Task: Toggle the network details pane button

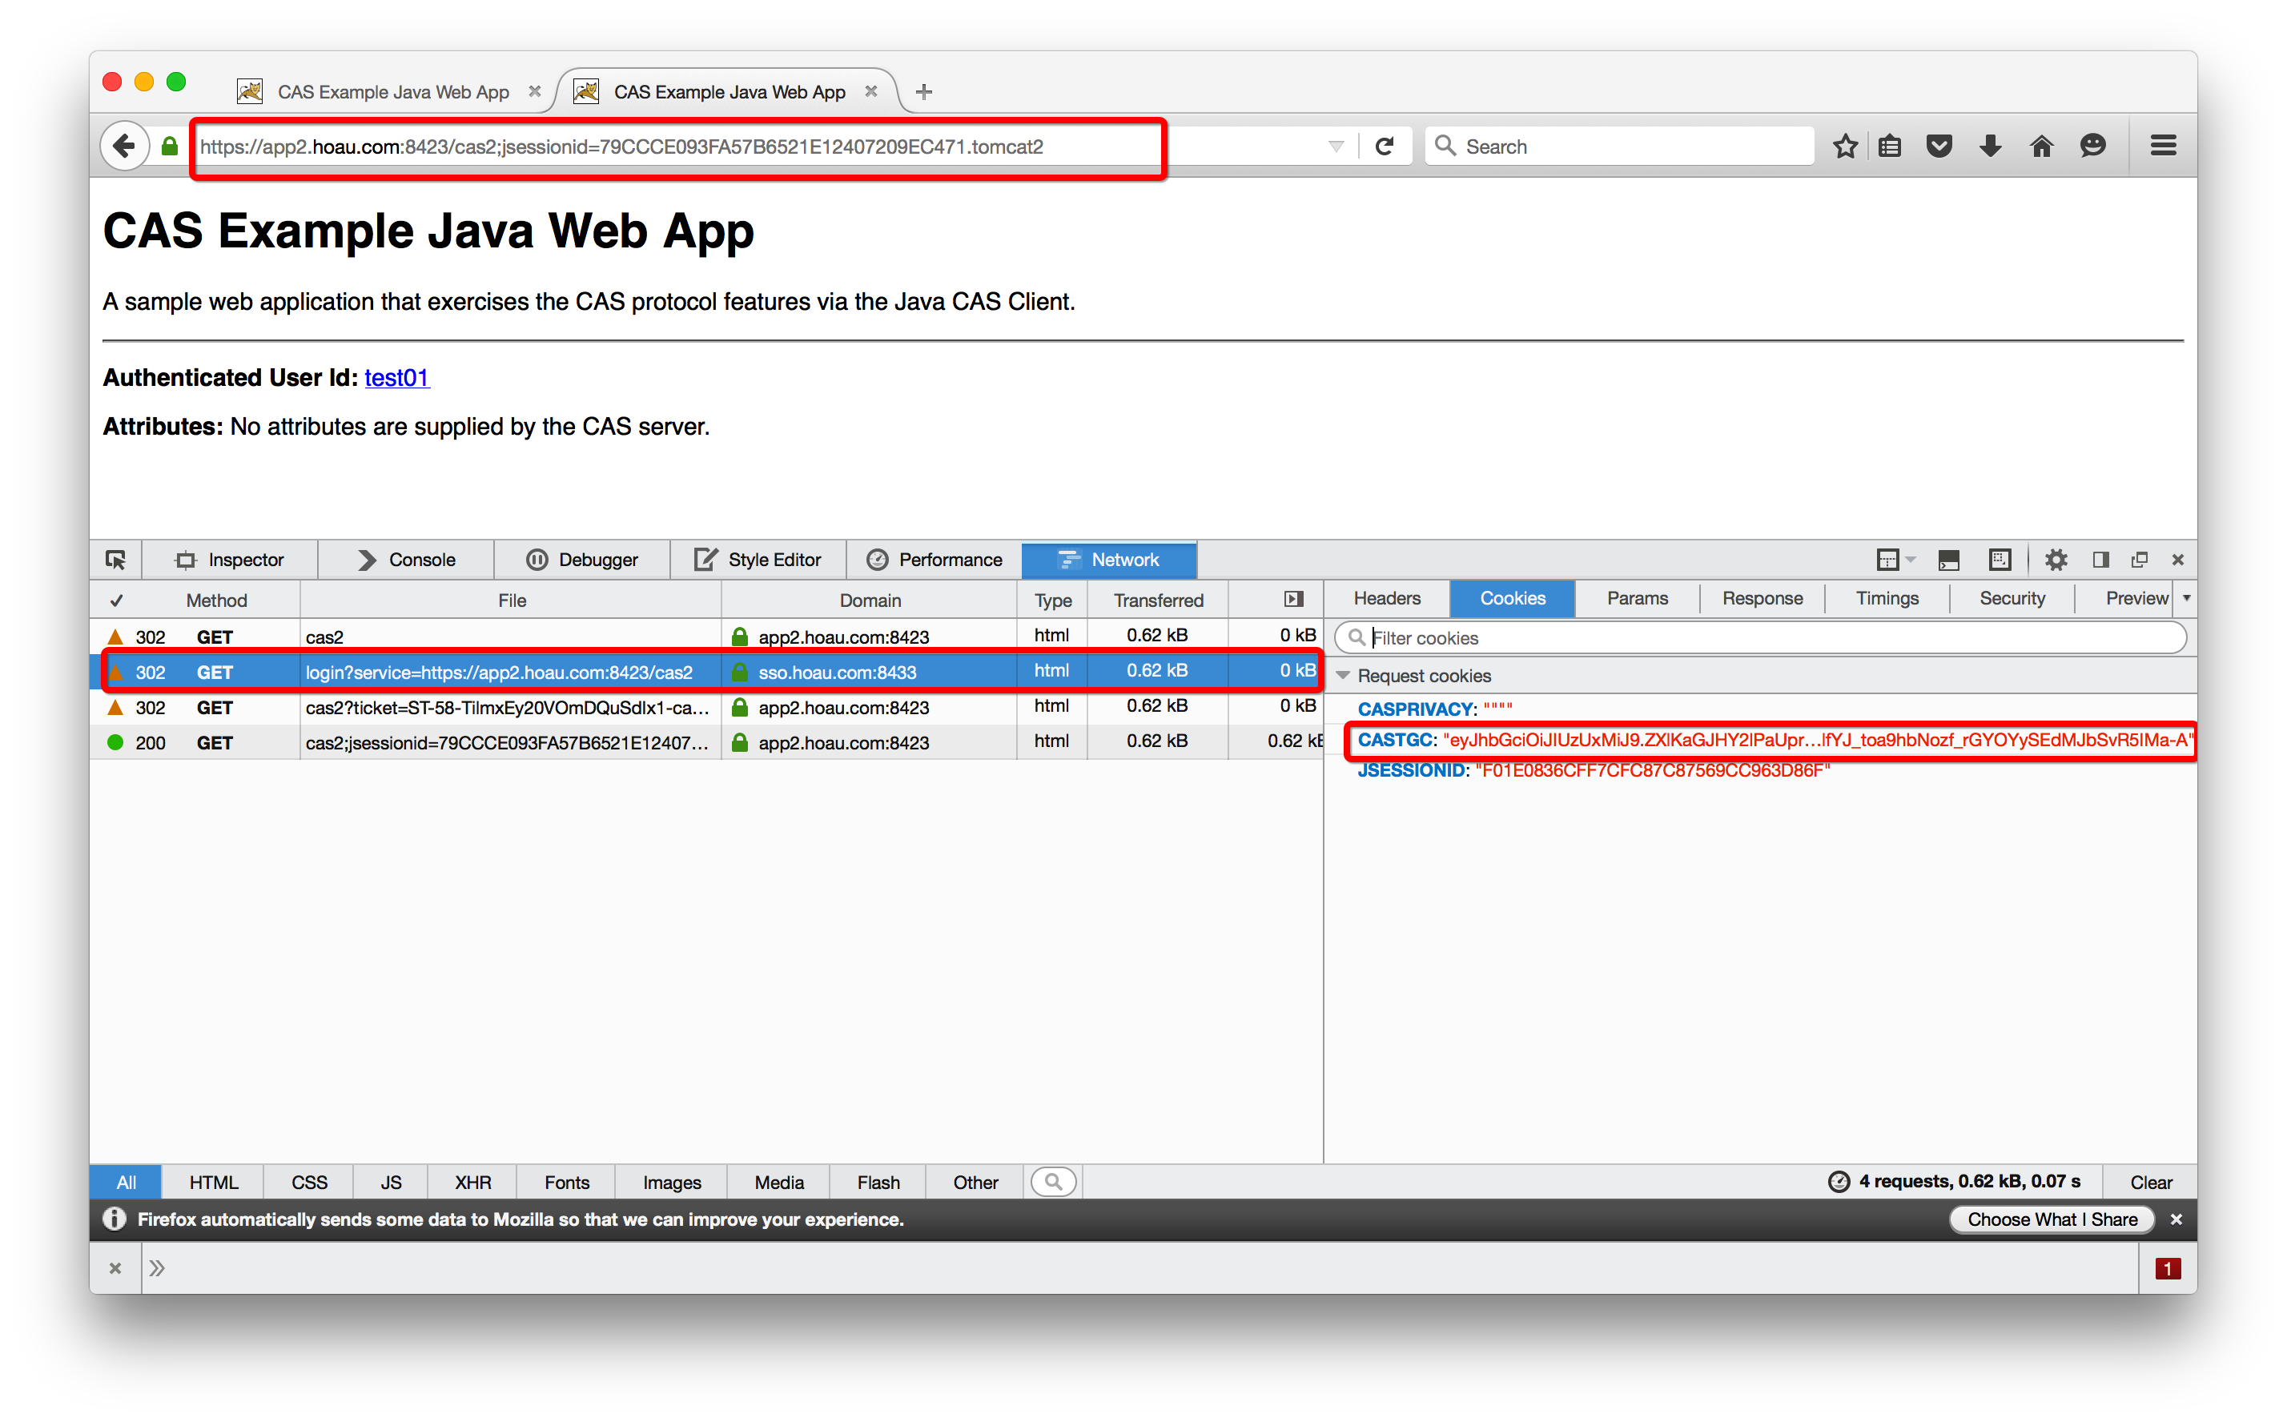Action: coord(1294,599)
